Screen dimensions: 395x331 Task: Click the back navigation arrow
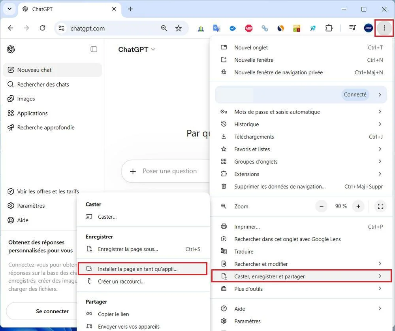pyautogui.click(x=11, y=28)
